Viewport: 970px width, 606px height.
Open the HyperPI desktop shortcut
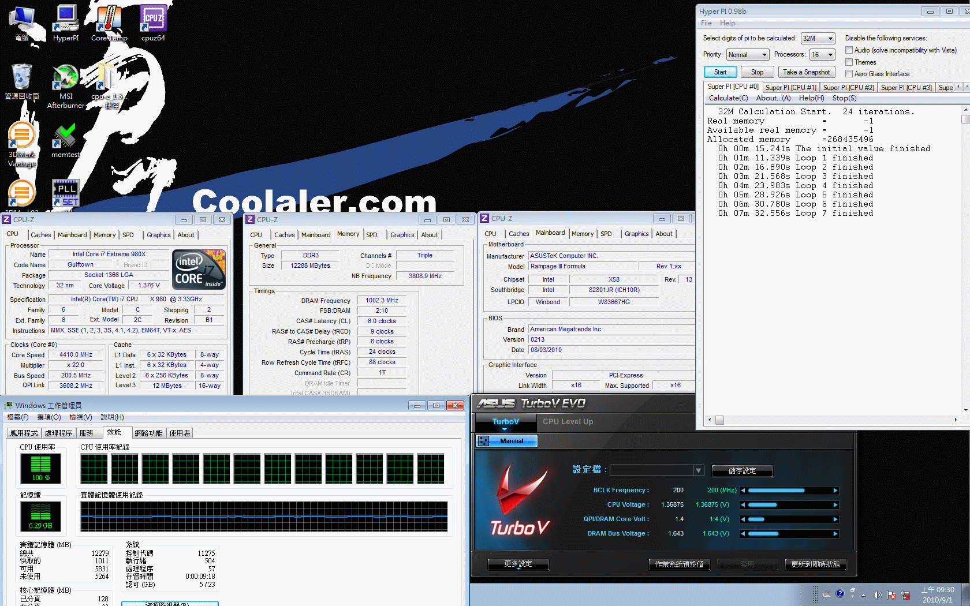click(66, 23)
